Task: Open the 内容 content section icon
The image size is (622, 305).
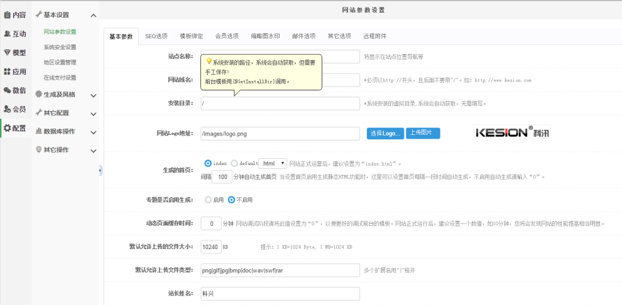Action: pos(8,14)
